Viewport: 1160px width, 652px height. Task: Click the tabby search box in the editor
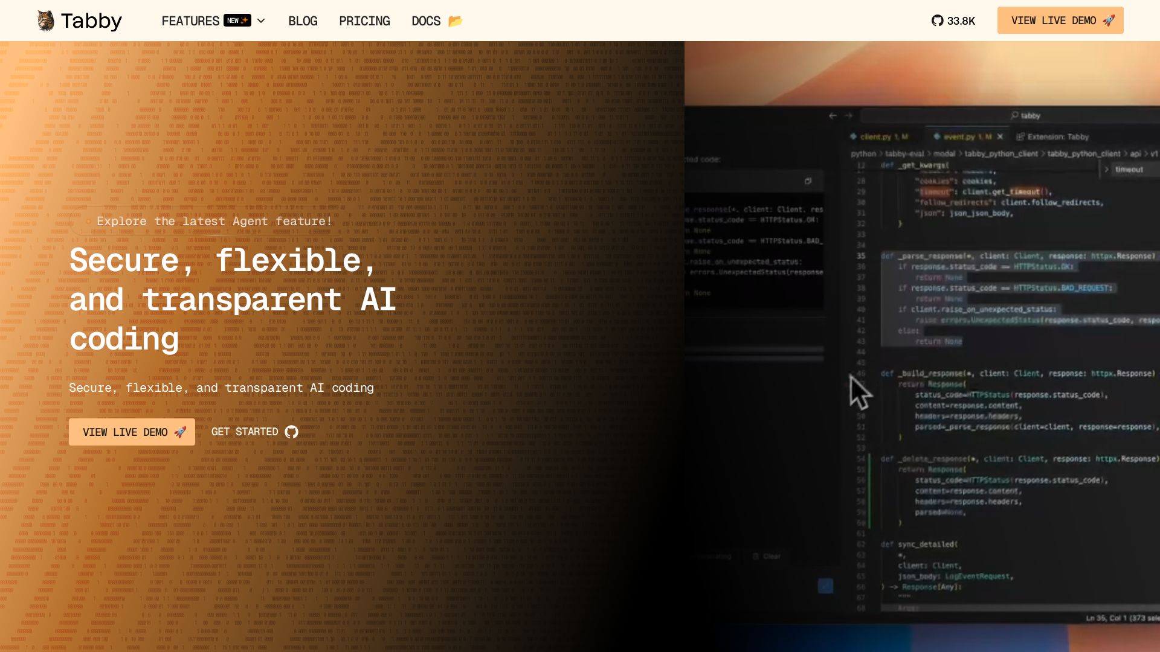1025,115
